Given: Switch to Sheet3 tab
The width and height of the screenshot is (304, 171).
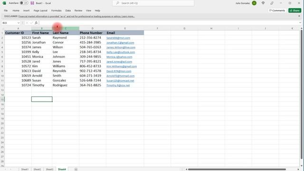Looking at the screenshot, I should (49, 169).
